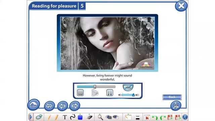215x121 pixels.
Task: Click the eye with white page icon
Action: pos(116,117)
